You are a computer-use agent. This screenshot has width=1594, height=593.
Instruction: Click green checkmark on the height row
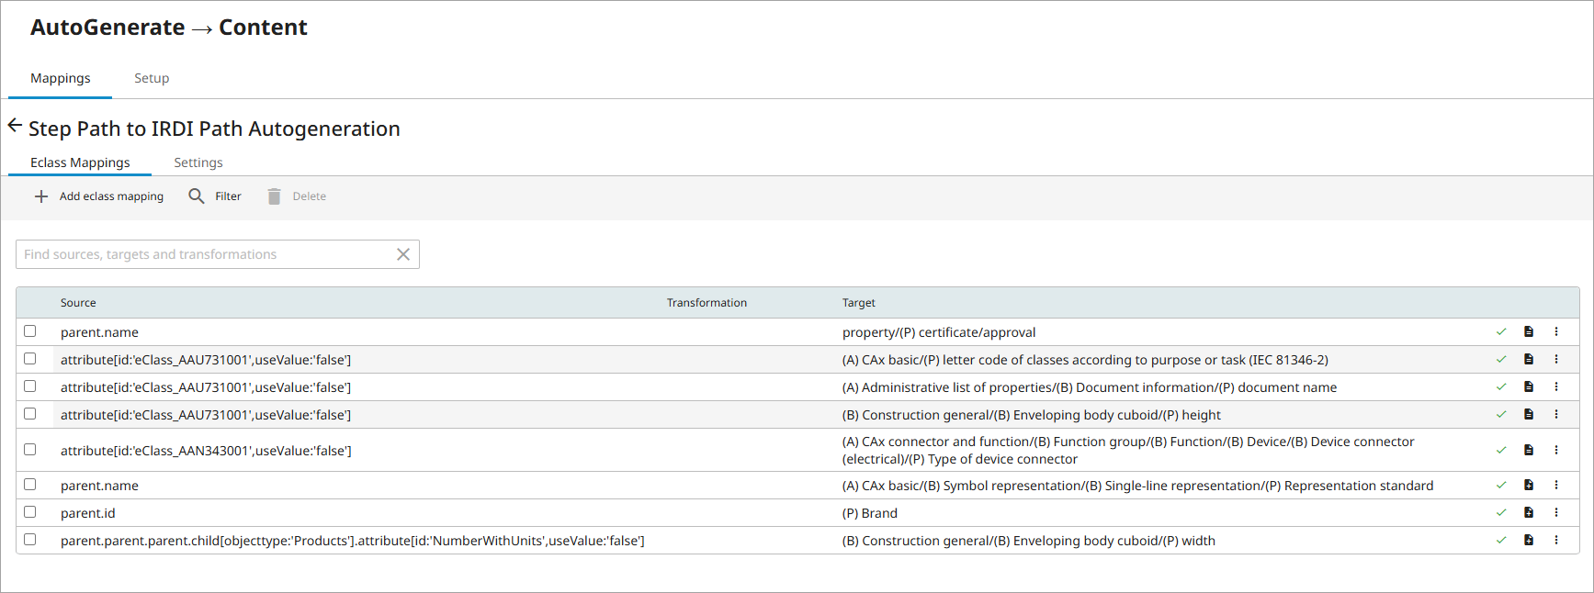point(1501,415)
